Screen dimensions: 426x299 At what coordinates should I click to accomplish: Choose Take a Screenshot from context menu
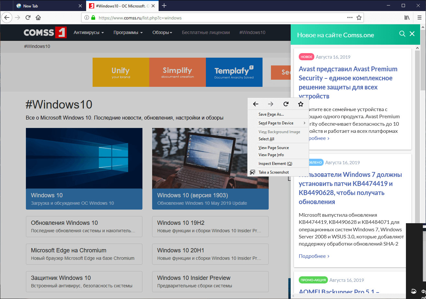pos(274,172)
